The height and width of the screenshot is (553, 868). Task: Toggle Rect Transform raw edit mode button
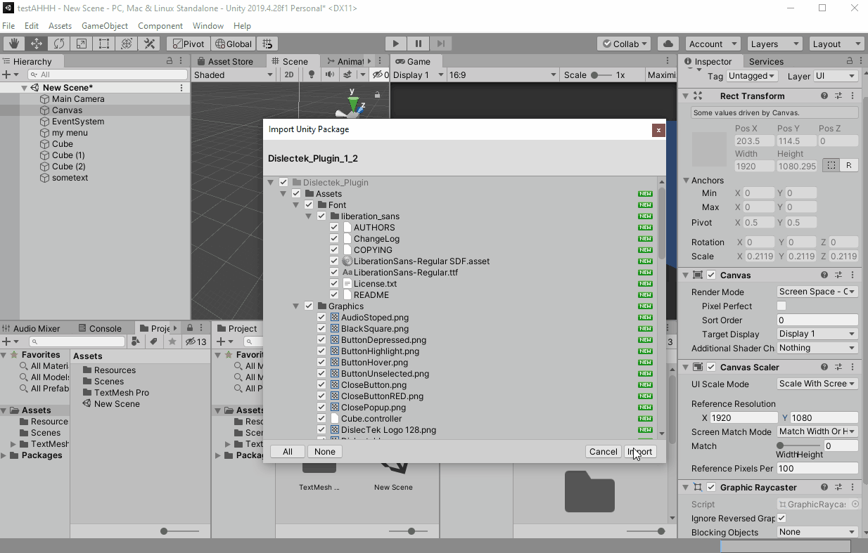[849, 165]
